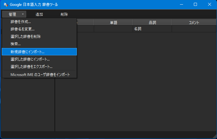Click the 削除 toolbar button
The width and height of the screenshot is (217, 139).
[x=64, y=14]
